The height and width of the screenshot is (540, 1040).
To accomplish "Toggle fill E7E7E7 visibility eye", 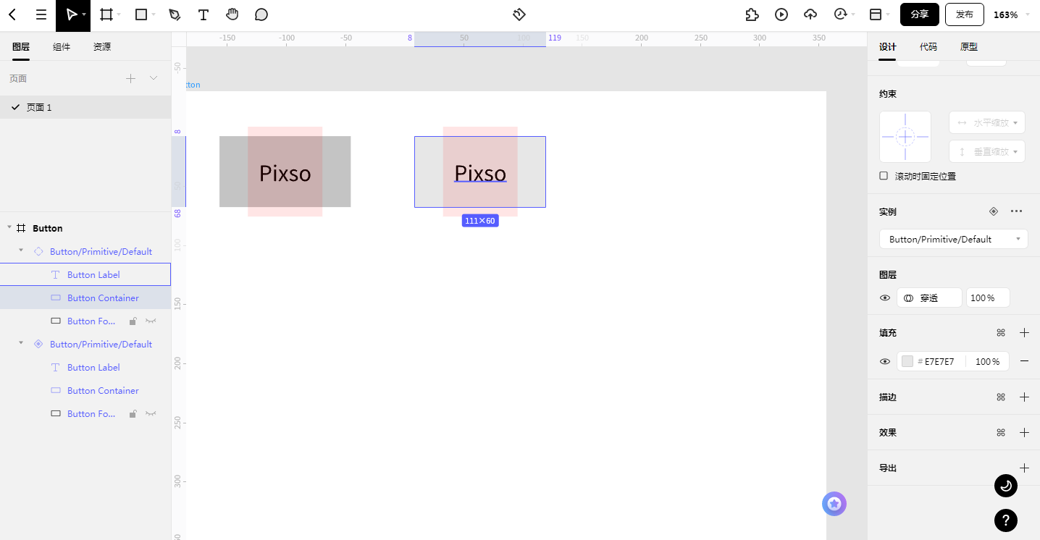I will (885, 361).
